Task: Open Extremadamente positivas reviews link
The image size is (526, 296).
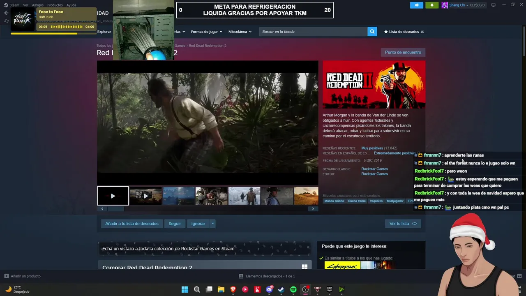Action: pyautogui.click(x=394, y=153)
